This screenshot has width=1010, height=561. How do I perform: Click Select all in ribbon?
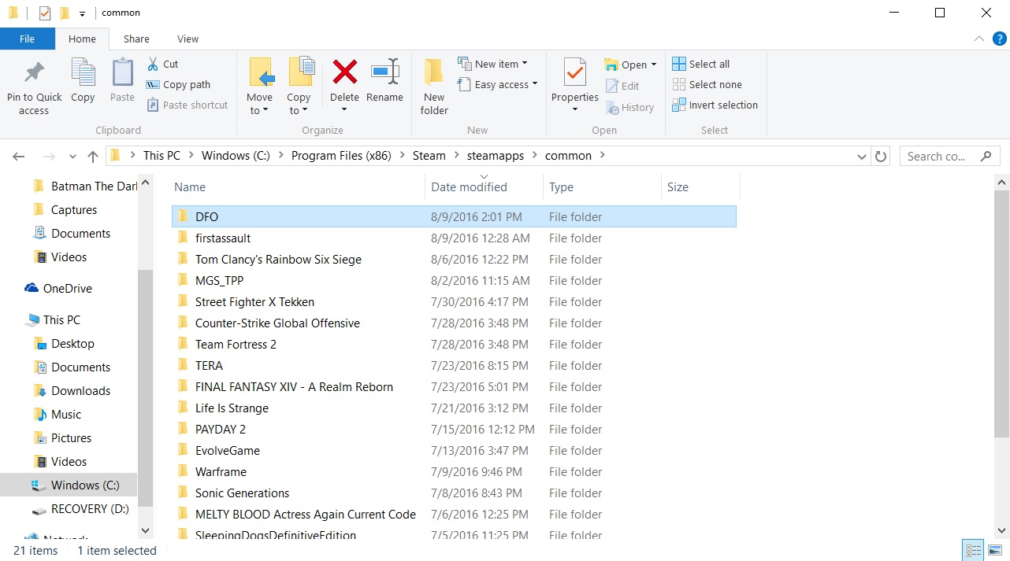pyautogui.click(x=701, y=64)
